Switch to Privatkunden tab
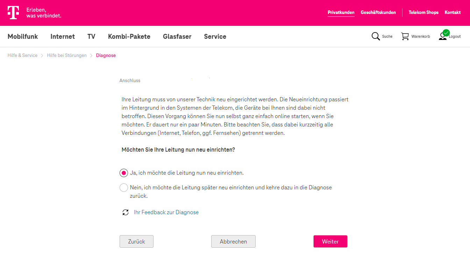This screenshot has width=470, height=269. 341,13
